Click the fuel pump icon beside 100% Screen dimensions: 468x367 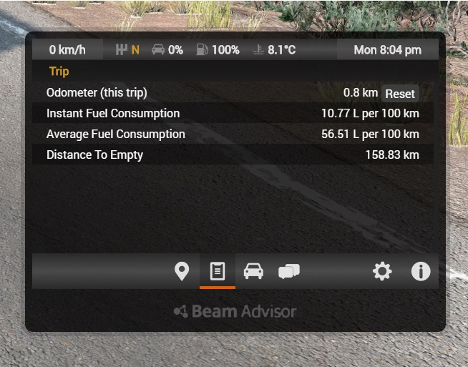tap(203, 50)
